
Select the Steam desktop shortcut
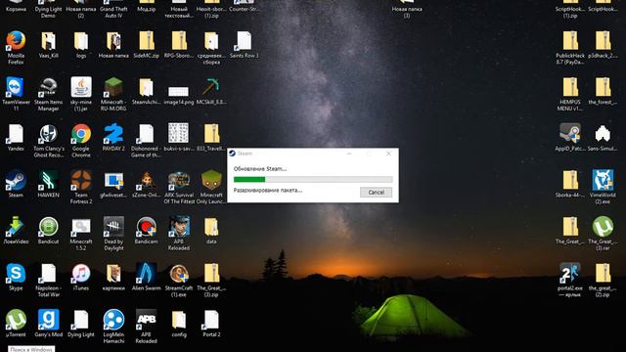click(x=16, y=180)
